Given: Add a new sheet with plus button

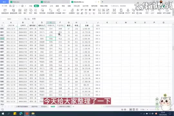Looking at the screenshot, I should click(x=73, y=106).
